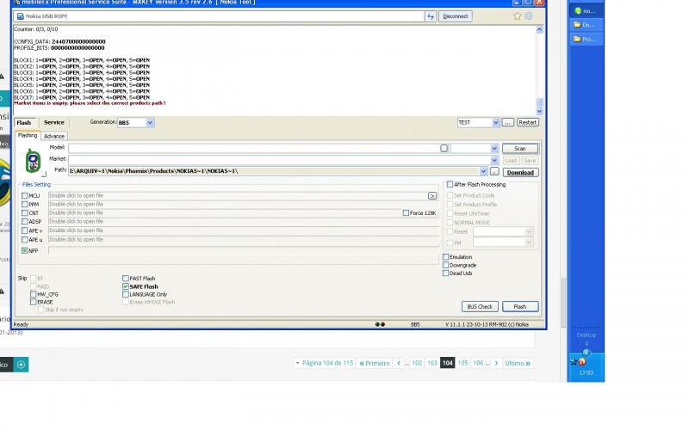Image resolution: width=689 pixels, height=430 pixels.
Task: Go to forum page 106
Action: point(478,363)
